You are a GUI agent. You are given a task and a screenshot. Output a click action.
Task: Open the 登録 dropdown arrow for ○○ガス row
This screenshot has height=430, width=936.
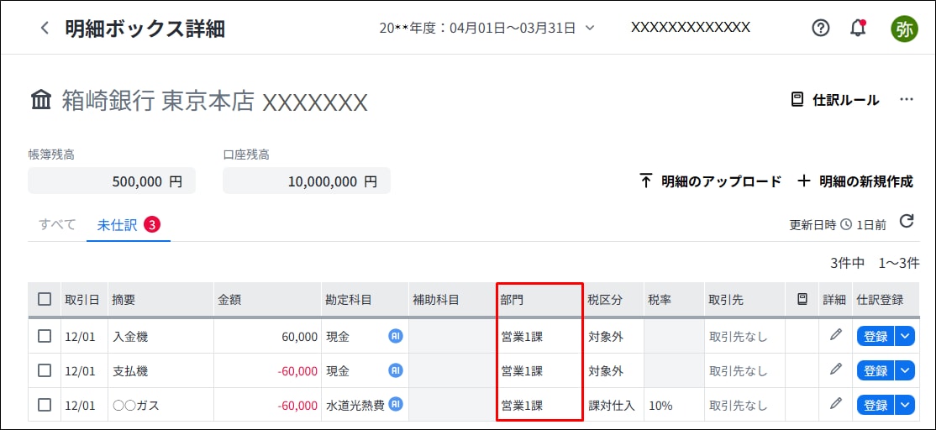904,405
